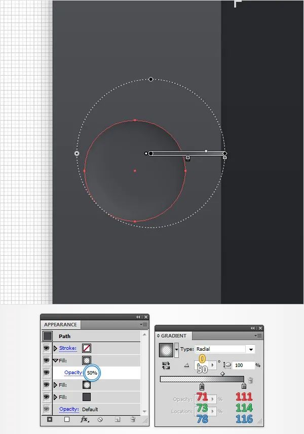This screenshot has height=434, width=304.
Task: Expand the second Fill attribute triangle
Action: coord(55,385)
